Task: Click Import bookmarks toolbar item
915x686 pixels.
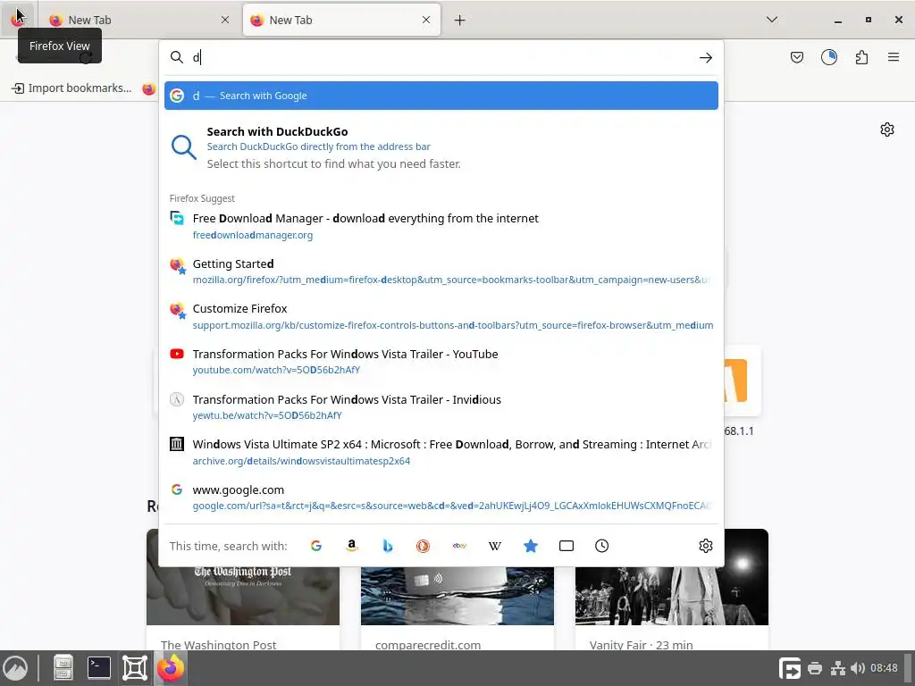Action: click(73, 88)
